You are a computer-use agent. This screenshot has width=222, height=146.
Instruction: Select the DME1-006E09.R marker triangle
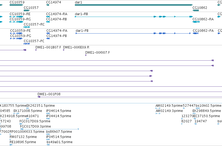64,50
